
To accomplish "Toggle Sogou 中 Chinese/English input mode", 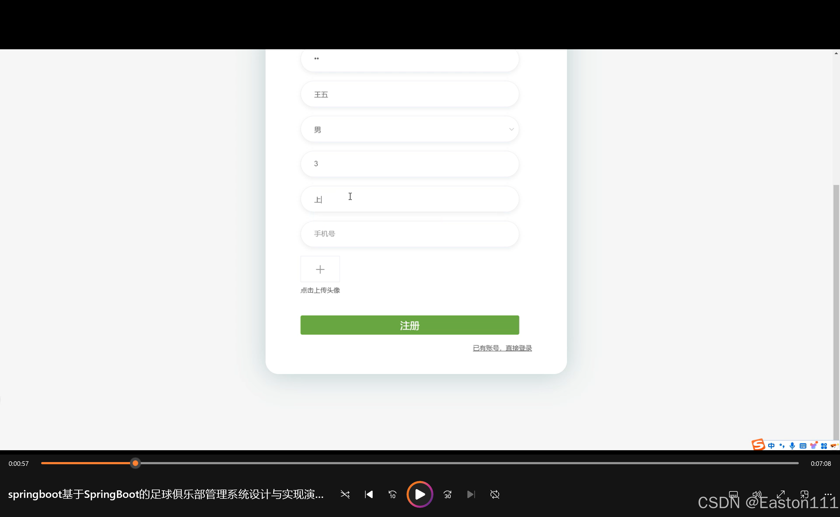I will (x=771, y=446).
